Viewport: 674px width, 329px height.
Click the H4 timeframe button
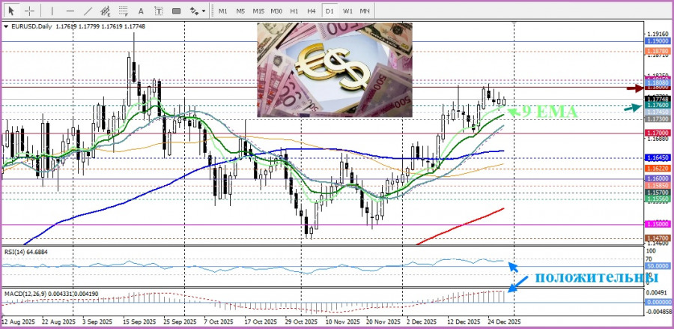[312, 11]
